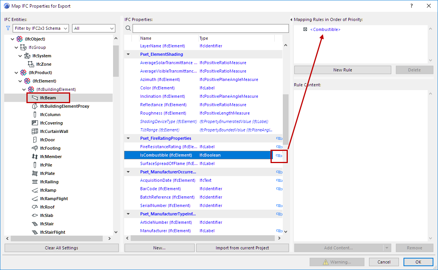Click the IFC Entities vertical scrollbar thumb

click(x=116, y=61)
